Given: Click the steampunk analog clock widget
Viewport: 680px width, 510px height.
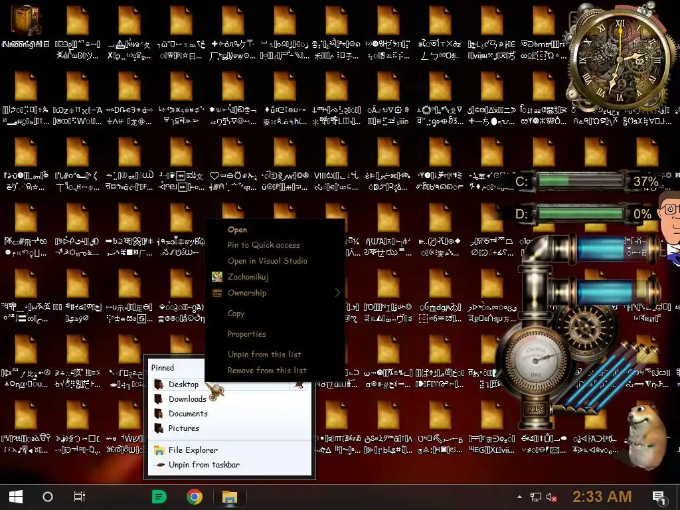Looking at the screenshot, I should pyautogui.click(x=620, y=60).
